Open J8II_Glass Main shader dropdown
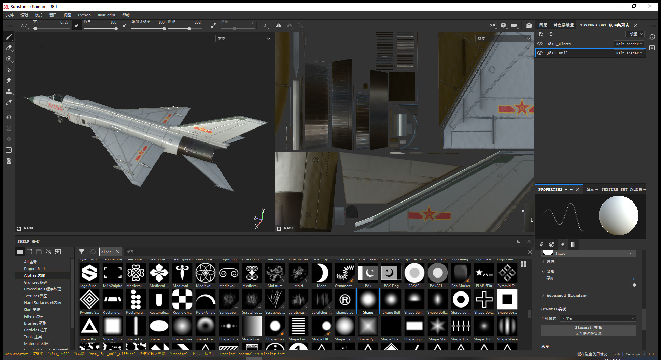The width and height of the screenshot is (661, 360). [x=629, y=44]
